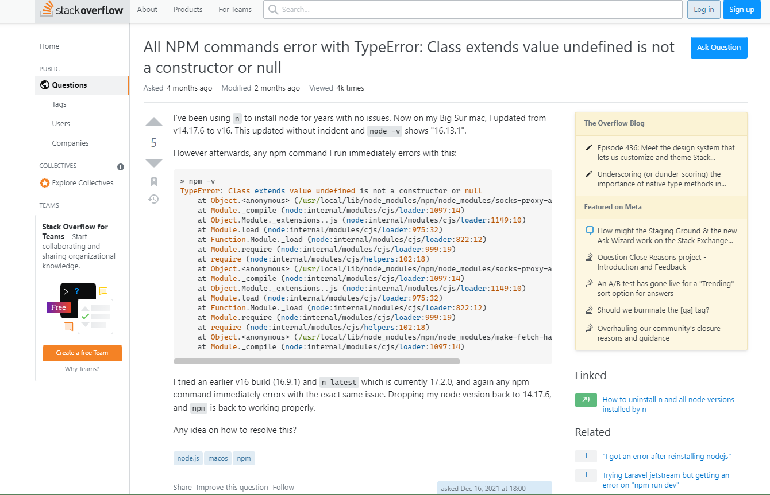
Task: Show the question activity history
Action: [153, 199]
